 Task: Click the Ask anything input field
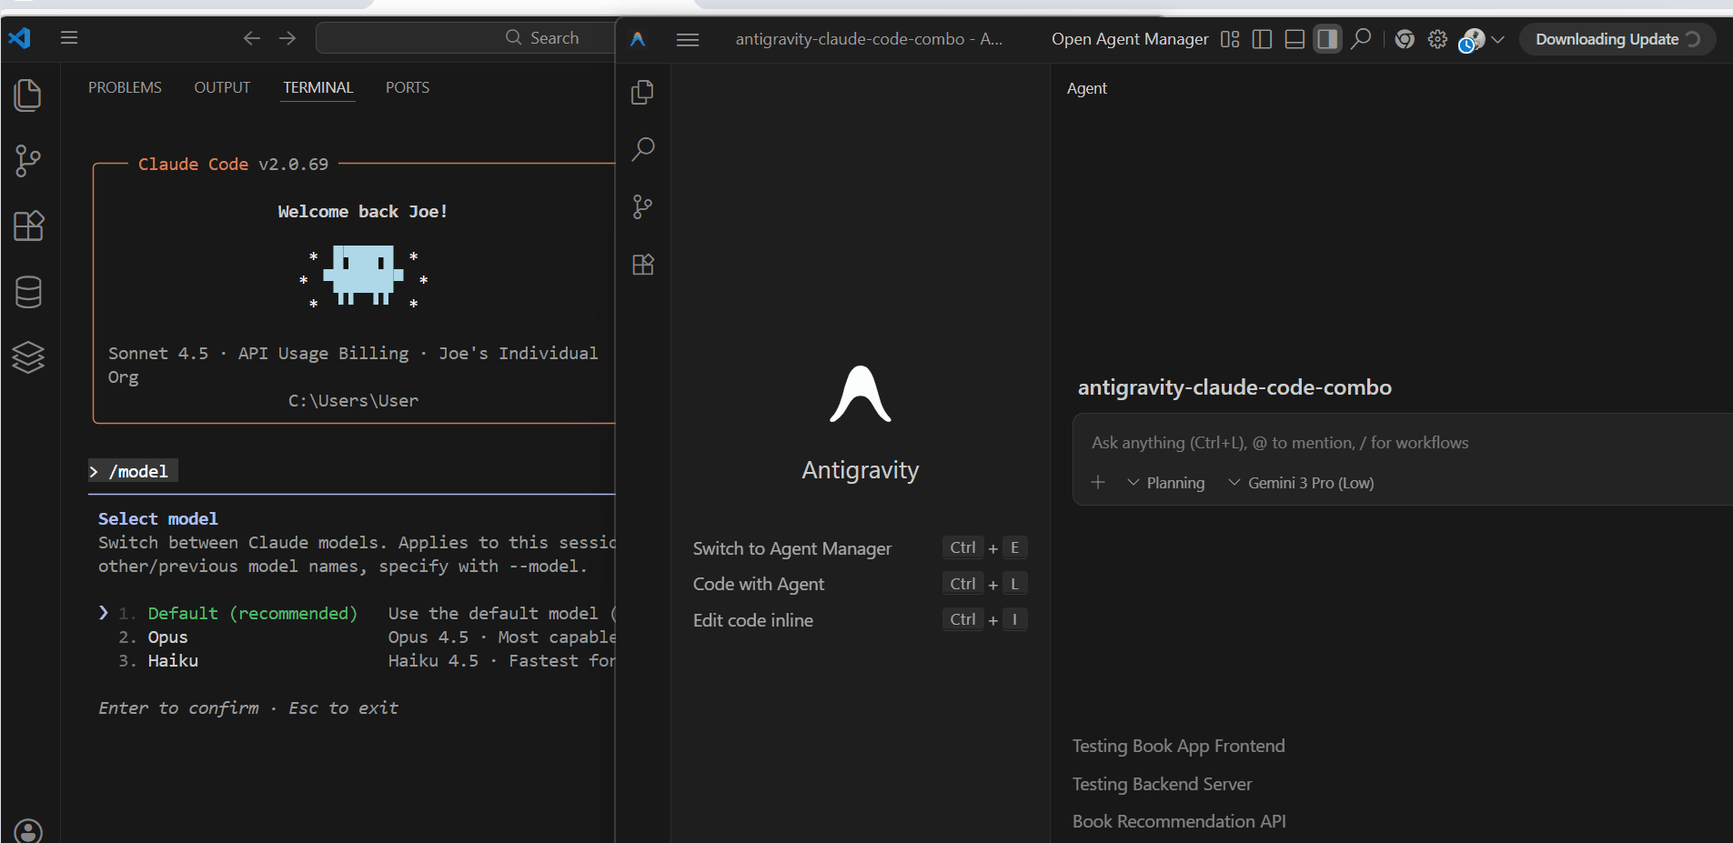(x=1401, y=443)
